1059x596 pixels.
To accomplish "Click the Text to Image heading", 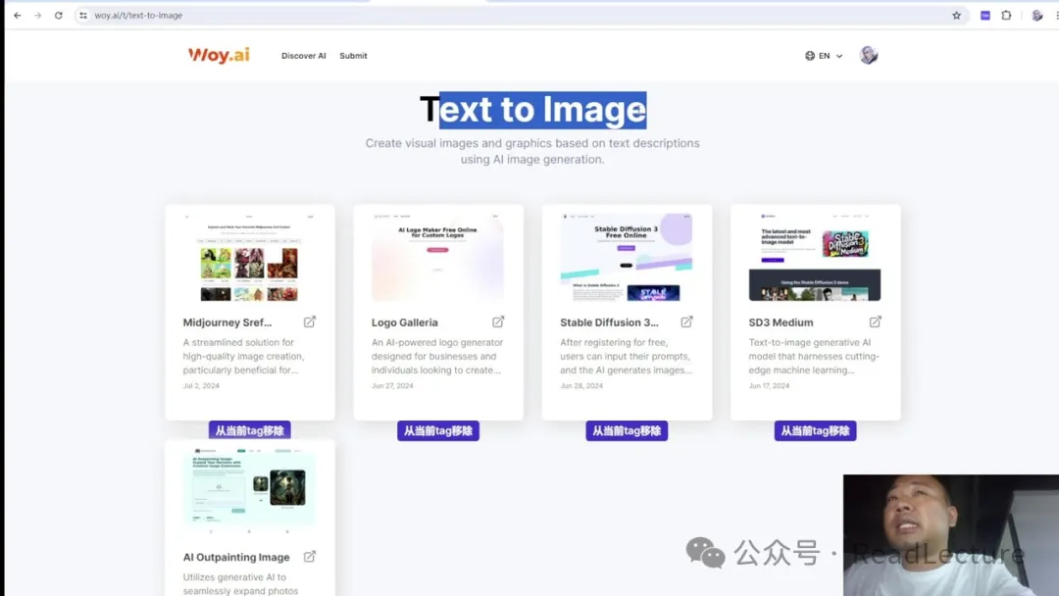I will coord(532,110).
